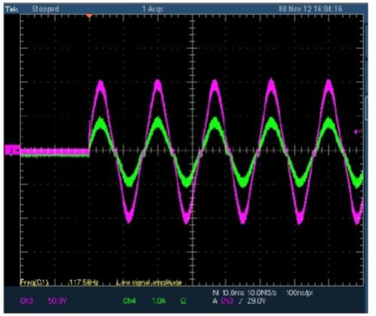Click the Tek logo
376x316 pixels.
pyautogui.click(x=11, y=10)
